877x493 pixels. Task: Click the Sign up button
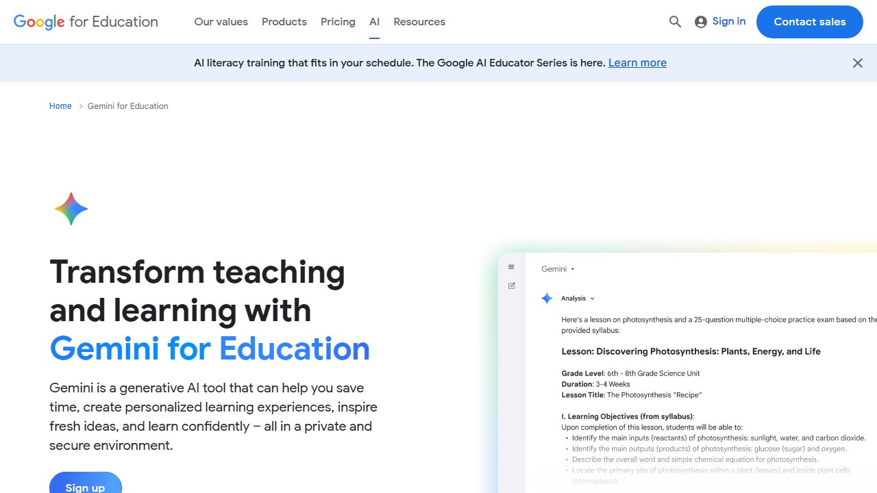[86, 483]
